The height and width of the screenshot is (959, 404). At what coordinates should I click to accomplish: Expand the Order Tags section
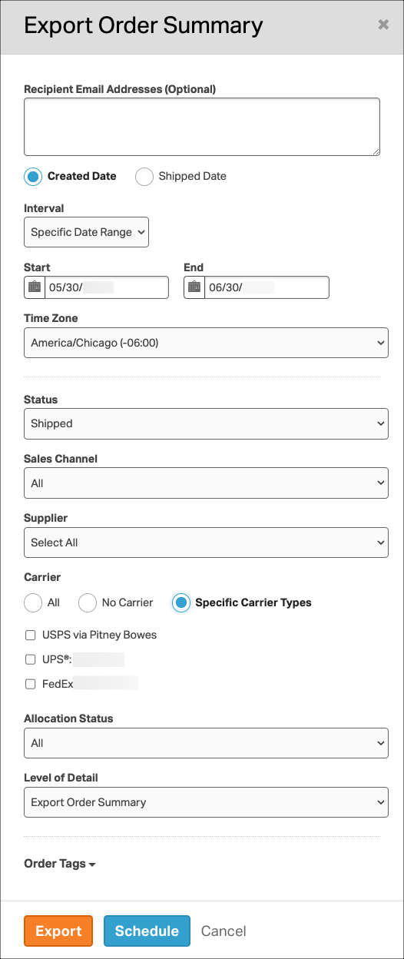(60, 864)
